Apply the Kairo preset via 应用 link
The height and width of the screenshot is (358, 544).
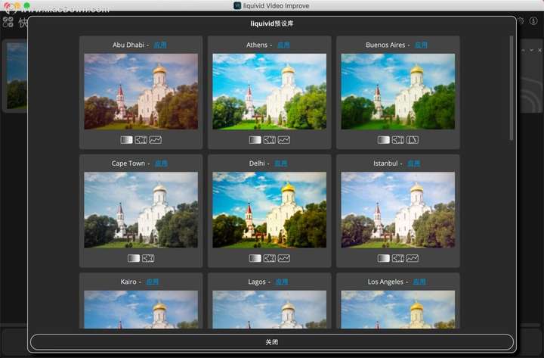[x=153, y=282]
